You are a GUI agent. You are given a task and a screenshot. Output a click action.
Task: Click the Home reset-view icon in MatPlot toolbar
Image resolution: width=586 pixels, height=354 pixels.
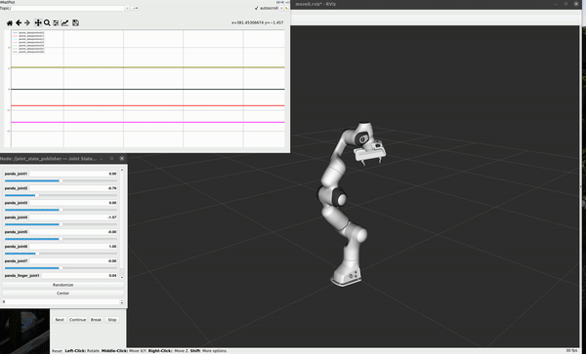(10, 23)
